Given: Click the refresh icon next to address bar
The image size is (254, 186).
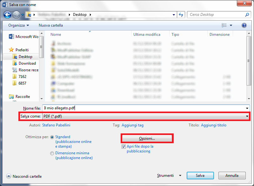Looking at the screenshot, I should point(181,15).
